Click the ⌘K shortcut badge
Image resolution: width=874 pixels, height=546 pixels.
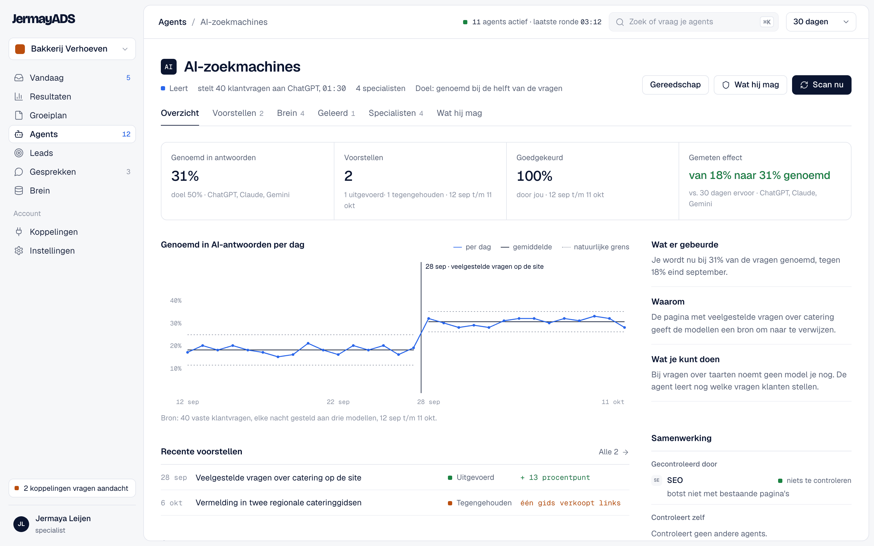[x=766, y=22]
